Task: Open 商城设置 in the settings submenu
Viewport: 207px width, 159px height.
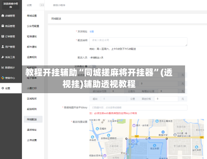Action: click(32, 16)
